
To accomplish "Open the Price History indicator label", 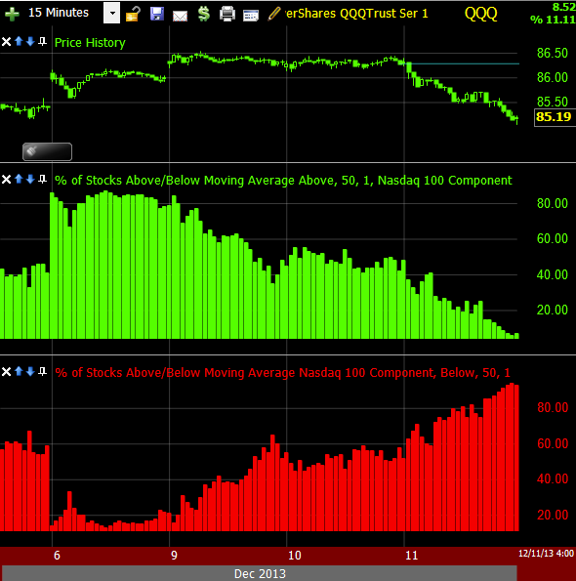I will (x=90, y=43).
